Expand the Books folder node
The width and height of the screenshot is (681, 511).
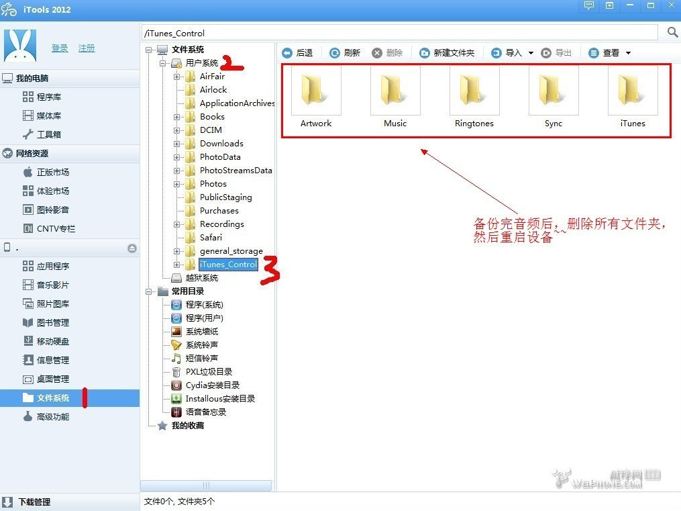point(176,117)
